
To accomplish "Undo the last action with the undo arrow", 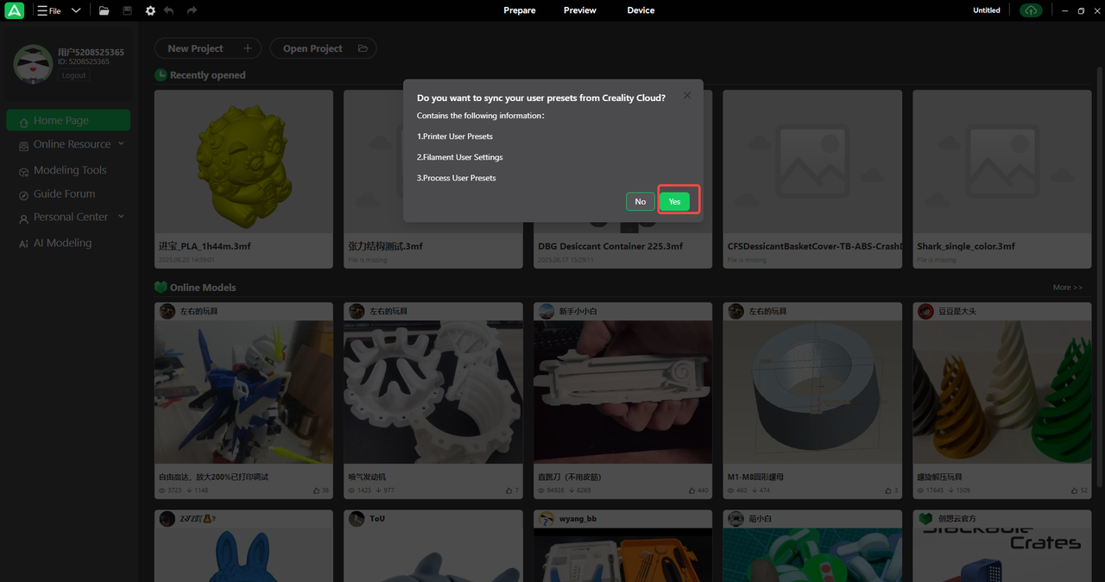I will [169, 10].
